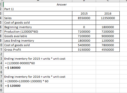Select 2015 ending inventory value 1800000
The height and width of the screenshot is (93, 127).
(84, 41)
